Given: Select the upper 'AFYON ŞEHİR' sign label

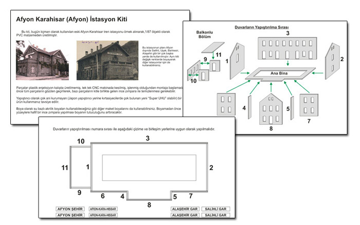Looking at the screenshot, I should [x=70, y=209].
